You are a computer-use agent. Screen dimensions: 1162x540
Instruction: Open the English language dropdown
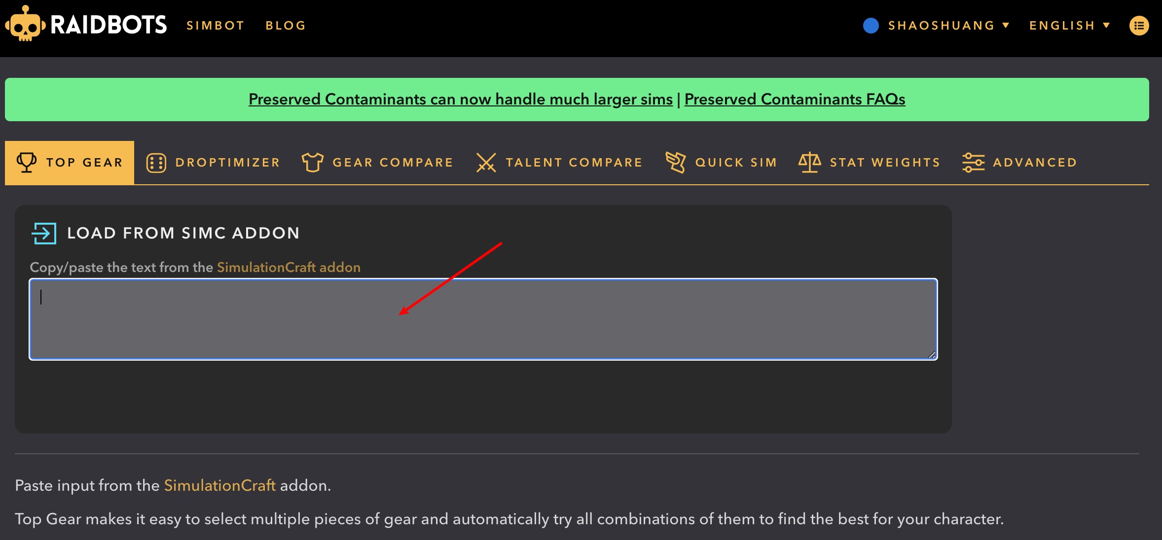[1069, 26]
